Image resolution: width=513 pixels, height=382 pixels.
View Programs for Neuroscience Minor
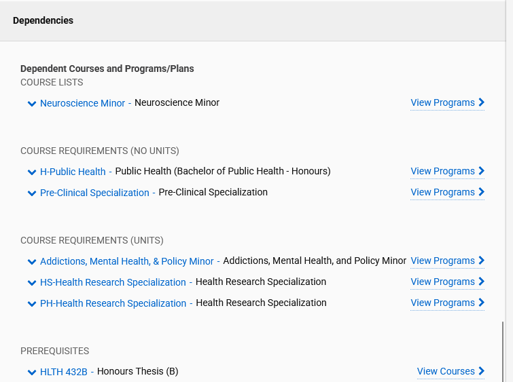click(x=447, y=103)
